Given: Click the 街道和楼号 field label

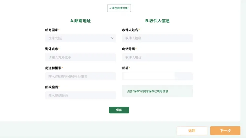Looking at the screenshot, I should point(53,68).
